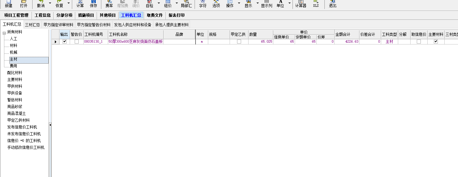The width and height of the screenshot is (458, 177).
Task: Run the 自检 (Self-check) tool
Action: [149, 4]
